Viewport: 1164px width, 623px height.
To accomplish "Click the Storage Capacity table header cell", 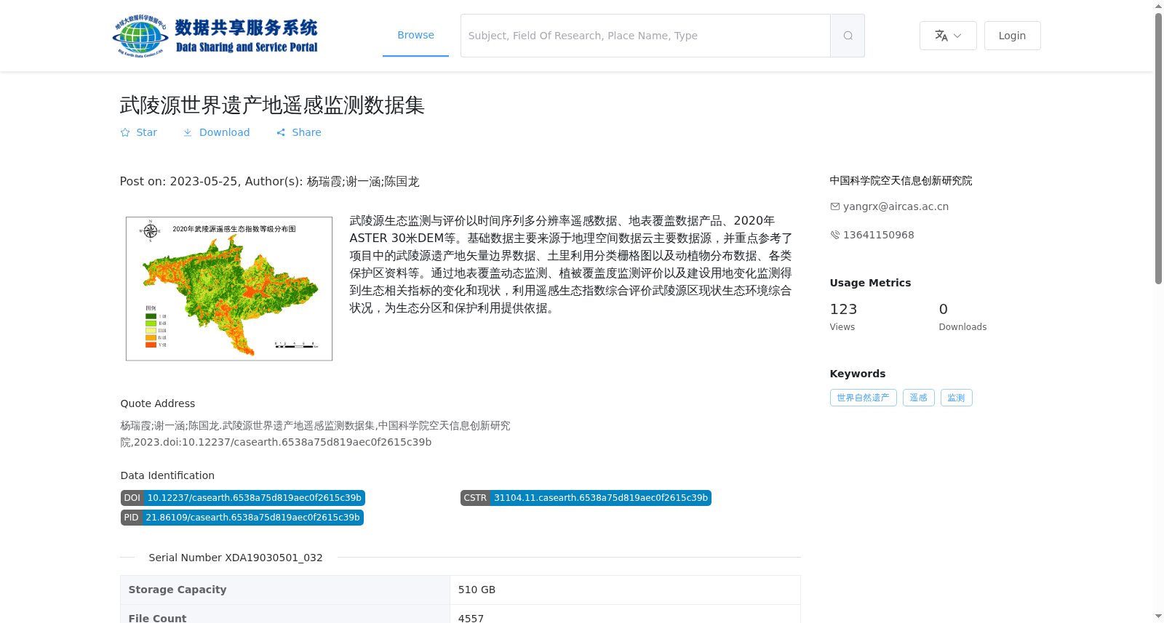I will tap(285, 590).
